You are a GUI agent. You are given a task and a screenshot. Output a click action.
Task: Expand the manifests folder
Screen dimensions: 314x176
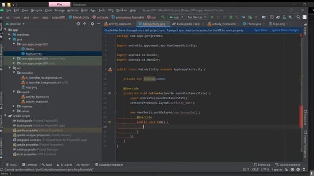[x=9, y=35]
